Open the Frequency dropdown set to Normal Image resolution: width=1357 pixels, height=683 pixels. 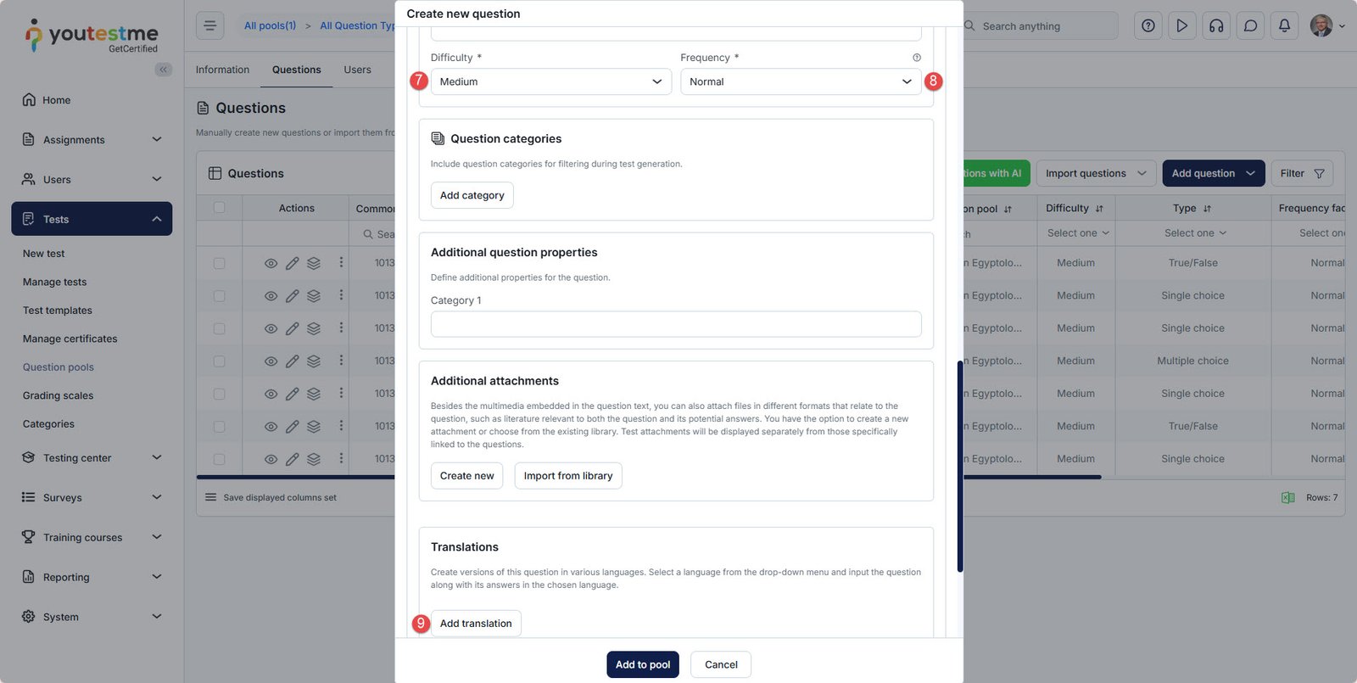(x=800, y=81)
